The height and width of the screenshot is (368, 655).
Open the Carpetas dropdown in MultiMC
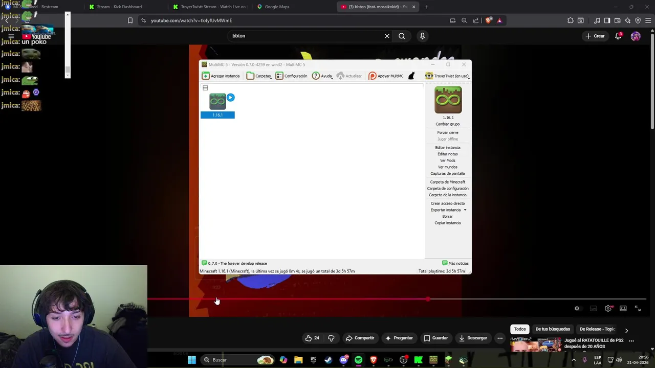259,76
